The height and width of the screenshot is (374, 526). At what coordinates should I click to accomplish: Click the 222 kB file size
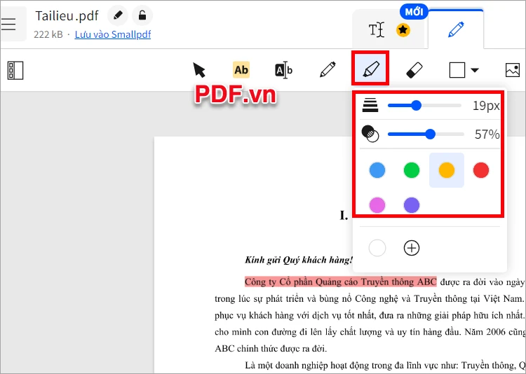click(x=48, y=34)
